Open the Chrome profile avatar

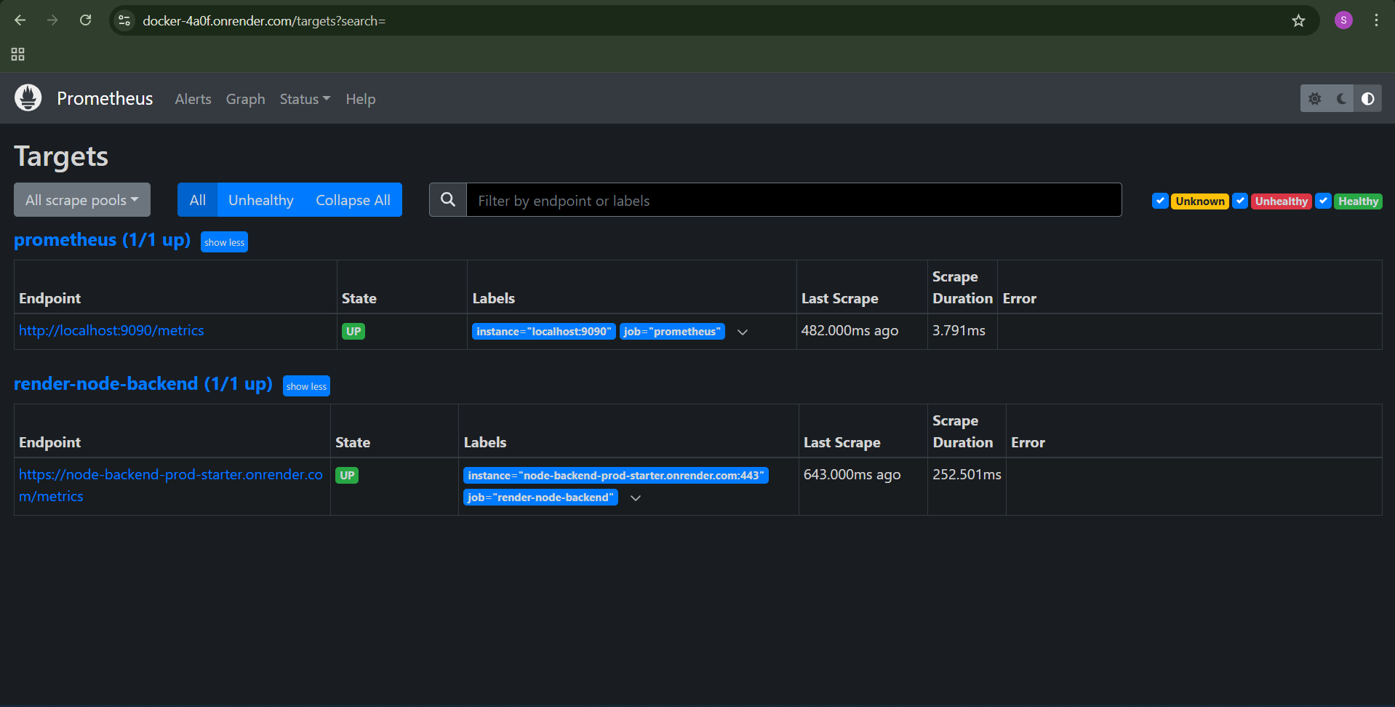[x=1343, y=20]
